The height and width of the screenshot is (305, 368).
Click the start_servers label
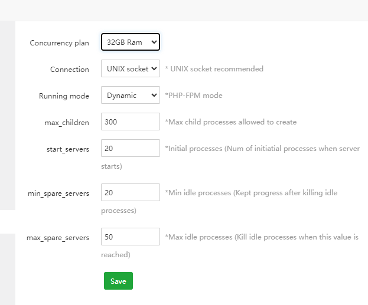[67, 149]
